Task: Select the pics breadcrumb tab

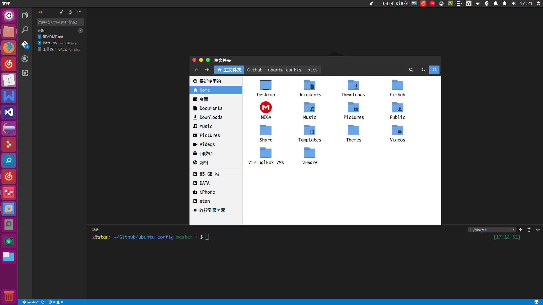Action: point(312,70)
